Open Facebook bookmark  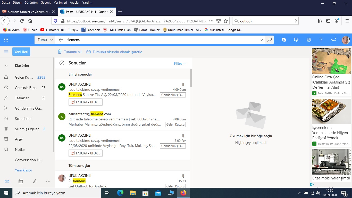click(x=90, y=30)
